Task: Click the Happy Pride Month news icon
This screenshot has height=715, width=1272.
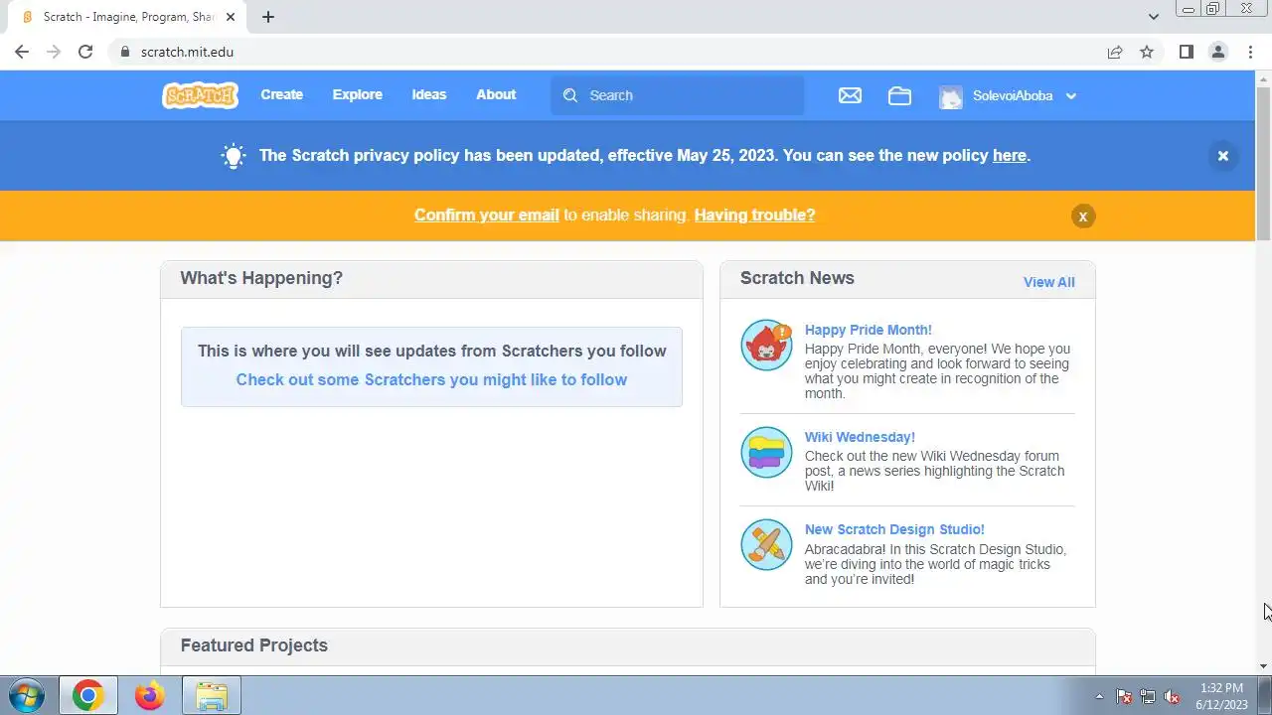Action: coord(766,346)
